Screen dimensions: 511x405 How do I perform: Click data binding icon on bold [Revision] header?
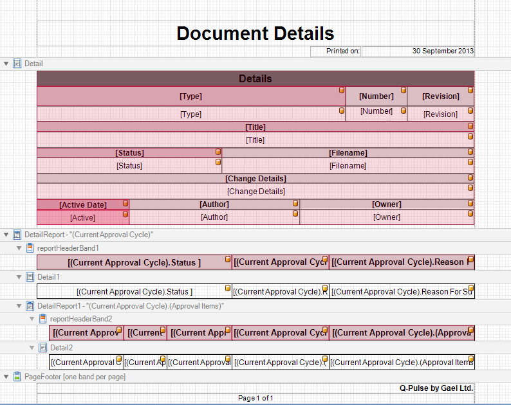pos(470,90)
